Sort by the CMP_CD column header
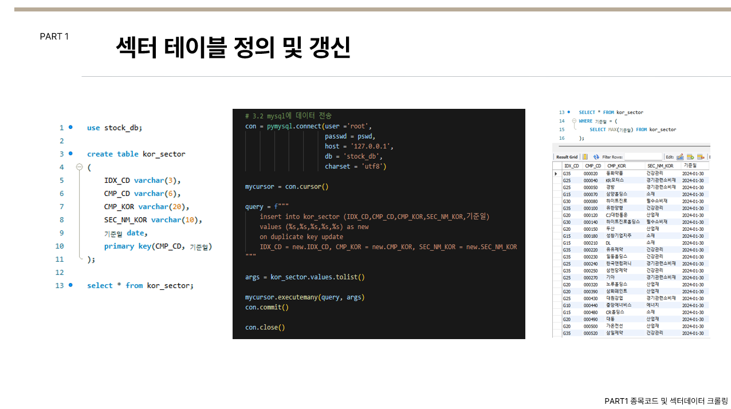 [593, 166]
